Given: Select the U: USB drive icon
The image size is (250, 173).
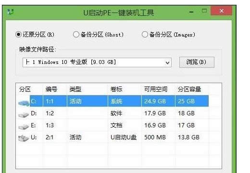Looking at the screenshot, I should (24, 138).
